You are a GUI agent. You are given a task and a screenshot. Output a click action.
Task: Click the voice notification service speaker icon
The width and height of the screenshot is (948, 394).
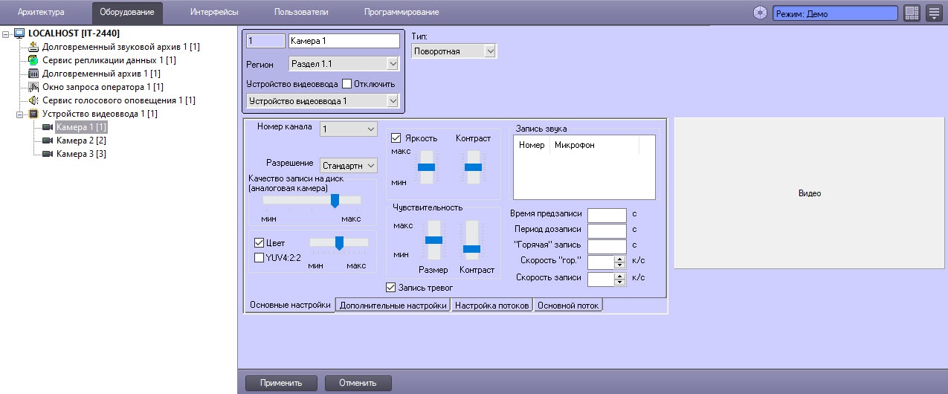(33, 100)
